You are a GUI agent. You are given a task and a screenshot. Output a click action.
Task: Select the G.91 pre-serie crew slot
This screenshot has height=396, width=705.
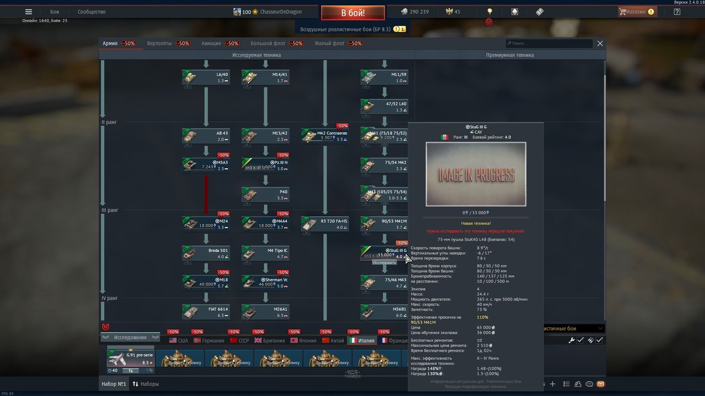point(131,359)
